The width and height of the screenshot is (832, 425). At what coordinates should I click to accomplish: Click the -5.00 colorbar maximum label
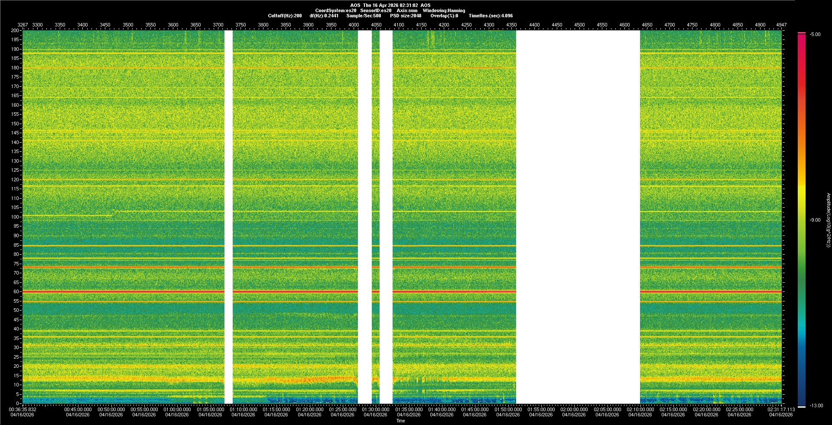pos(815,35)
